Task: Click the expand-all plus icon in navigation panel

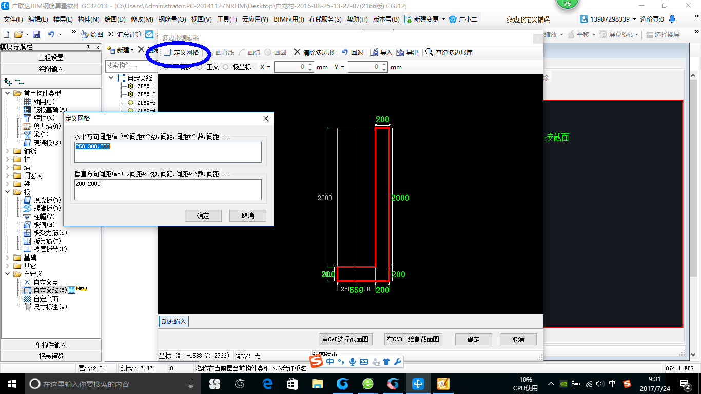Action: [x=8, y=81]
